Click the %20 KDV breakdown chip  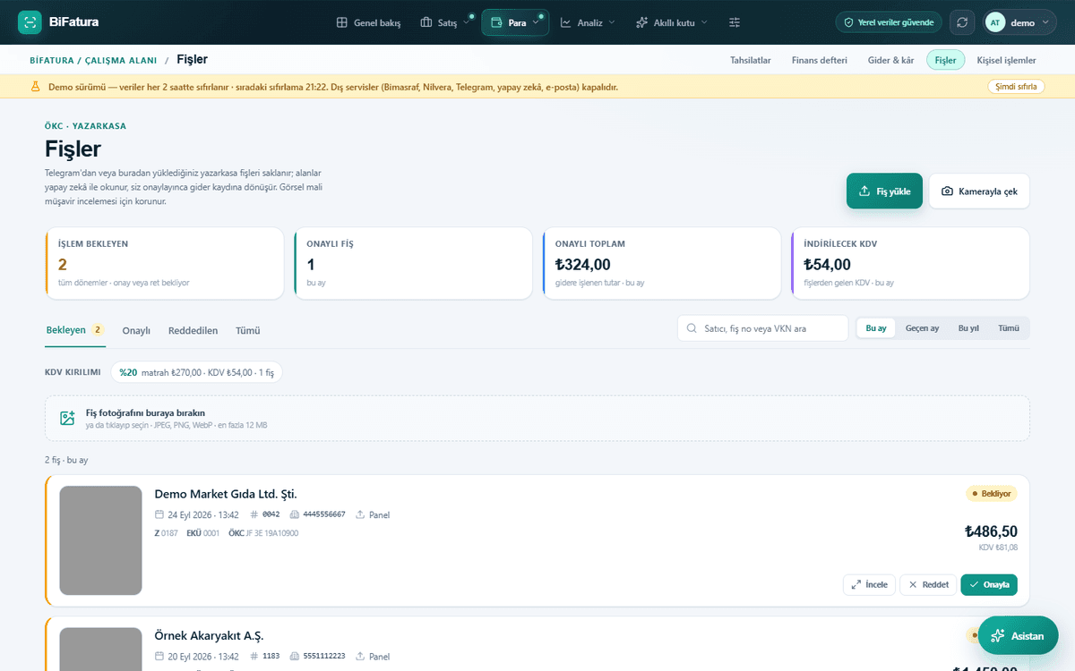[x=196, y=372]
